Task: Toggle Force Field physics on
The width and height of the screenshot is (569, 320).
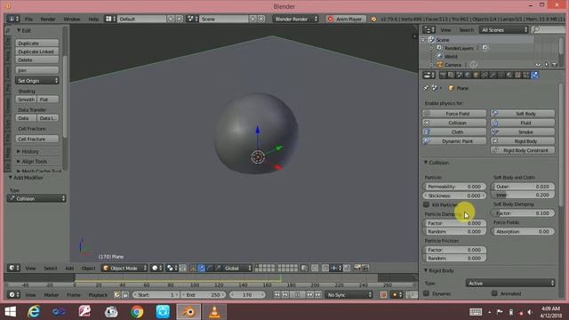Action: pyautogui.click(x=454, y=114)
